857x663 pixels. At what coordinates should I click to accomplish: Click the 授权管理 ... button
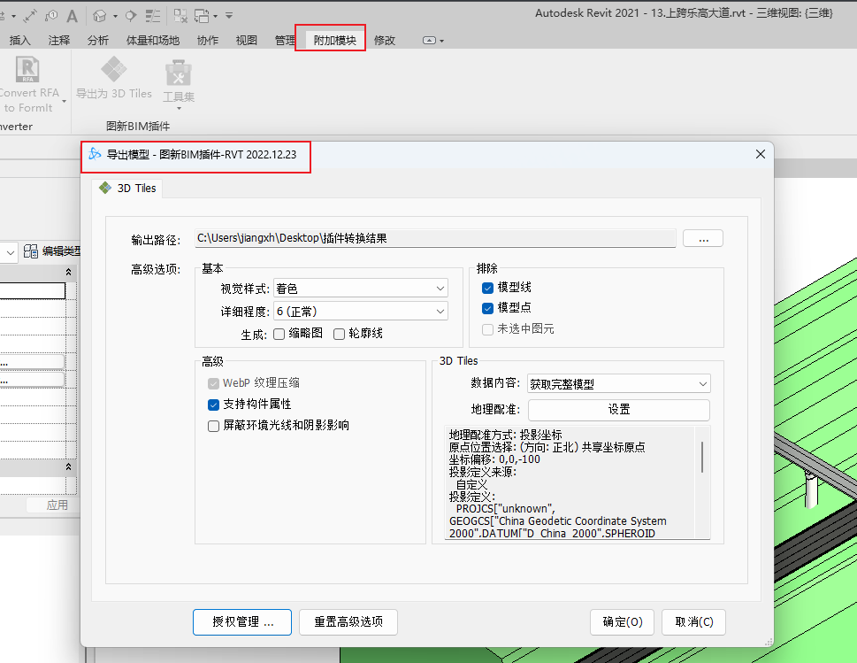tap(242, 621)
